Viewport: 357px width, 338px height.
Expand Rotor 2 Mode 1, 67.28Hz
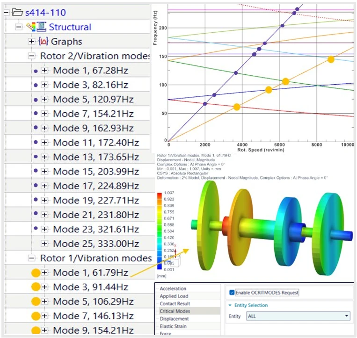pyautogui.click(x=44, y=70)
